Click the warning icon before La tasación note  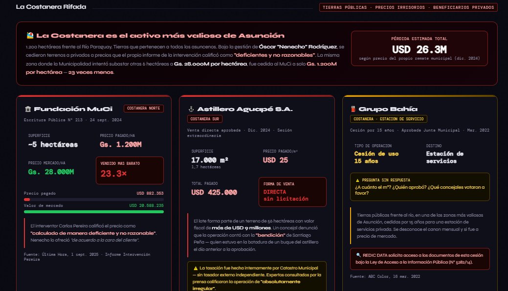[196, 268]
